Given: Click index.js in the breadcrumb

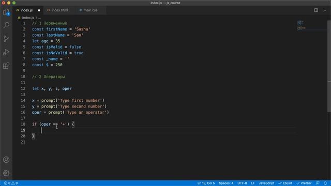Looking at the screenshot, I should click(x=28, y=18).
